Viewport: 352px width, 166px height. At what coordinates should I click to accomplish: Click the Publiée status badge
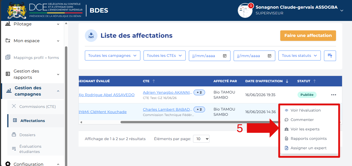pyautogui.click(x=307, y=95)
